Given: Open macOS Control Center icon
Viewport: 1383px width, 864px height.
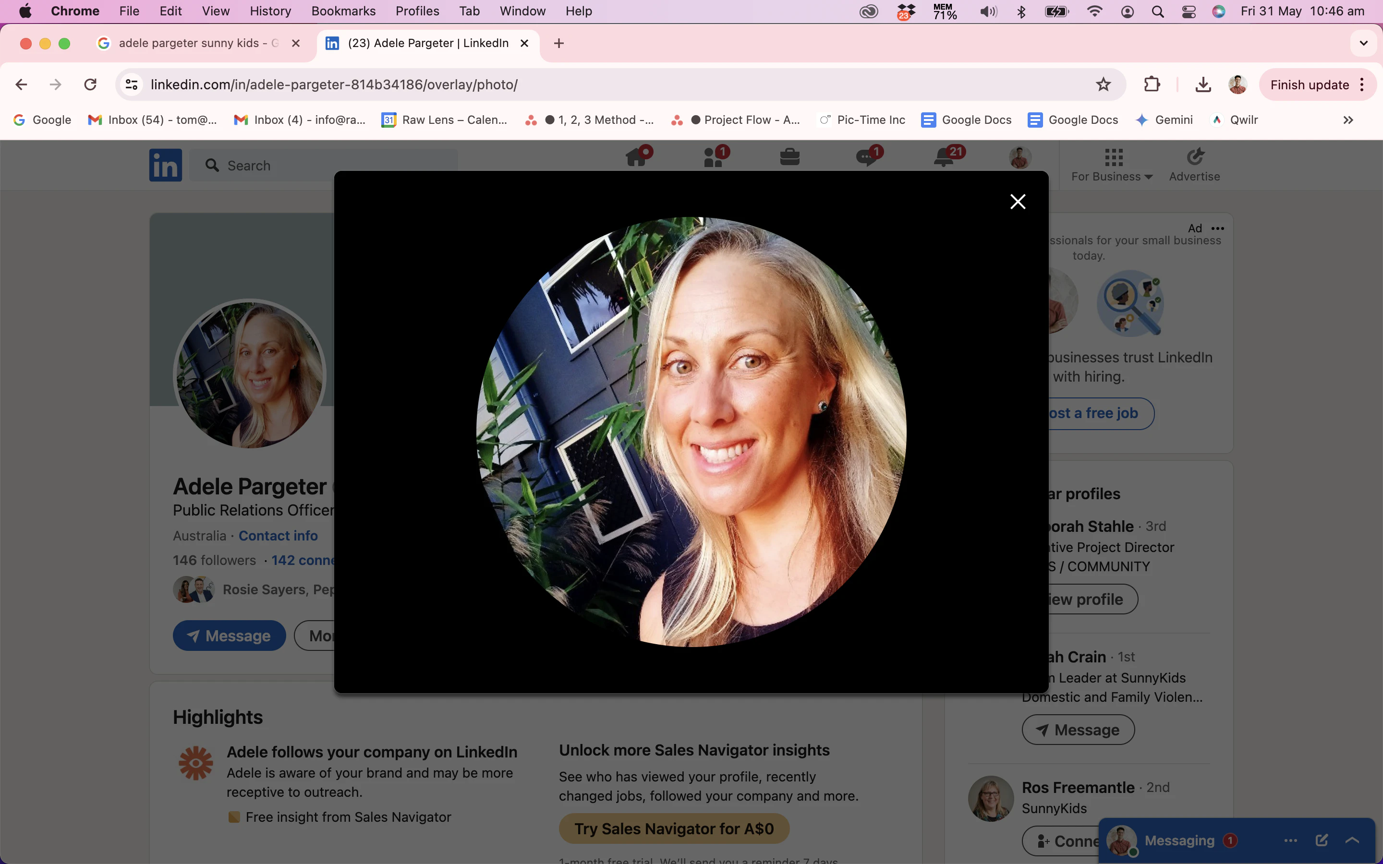Looking at the screenshot, I should pyautogui.click(x=1189, y=12).
